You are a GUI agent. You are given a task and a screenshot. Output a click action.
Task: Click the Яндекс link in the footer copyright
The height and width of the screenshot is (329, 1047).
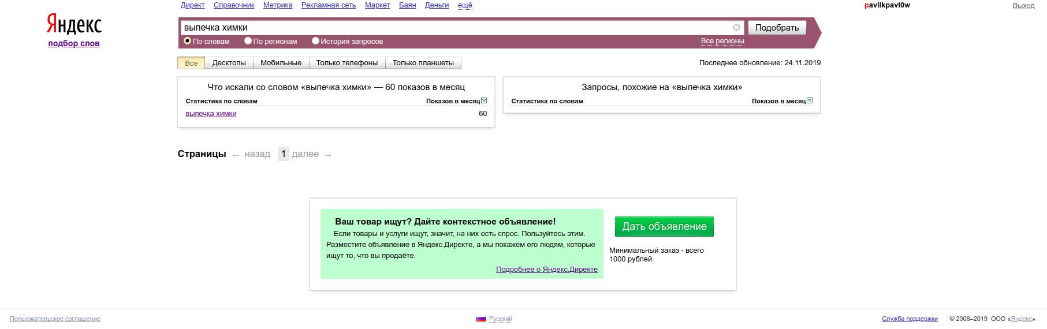(x=1022, y=319)
